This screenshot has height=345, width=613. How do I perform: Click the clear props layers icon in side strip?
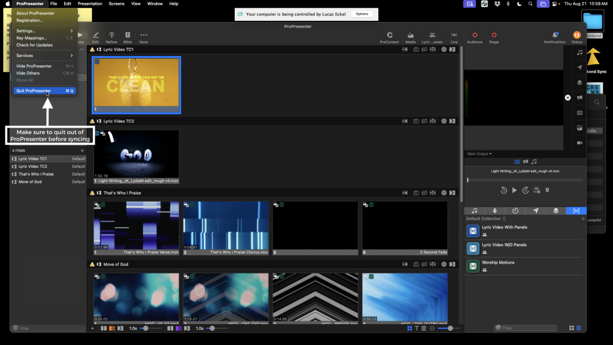coord(579,83)
